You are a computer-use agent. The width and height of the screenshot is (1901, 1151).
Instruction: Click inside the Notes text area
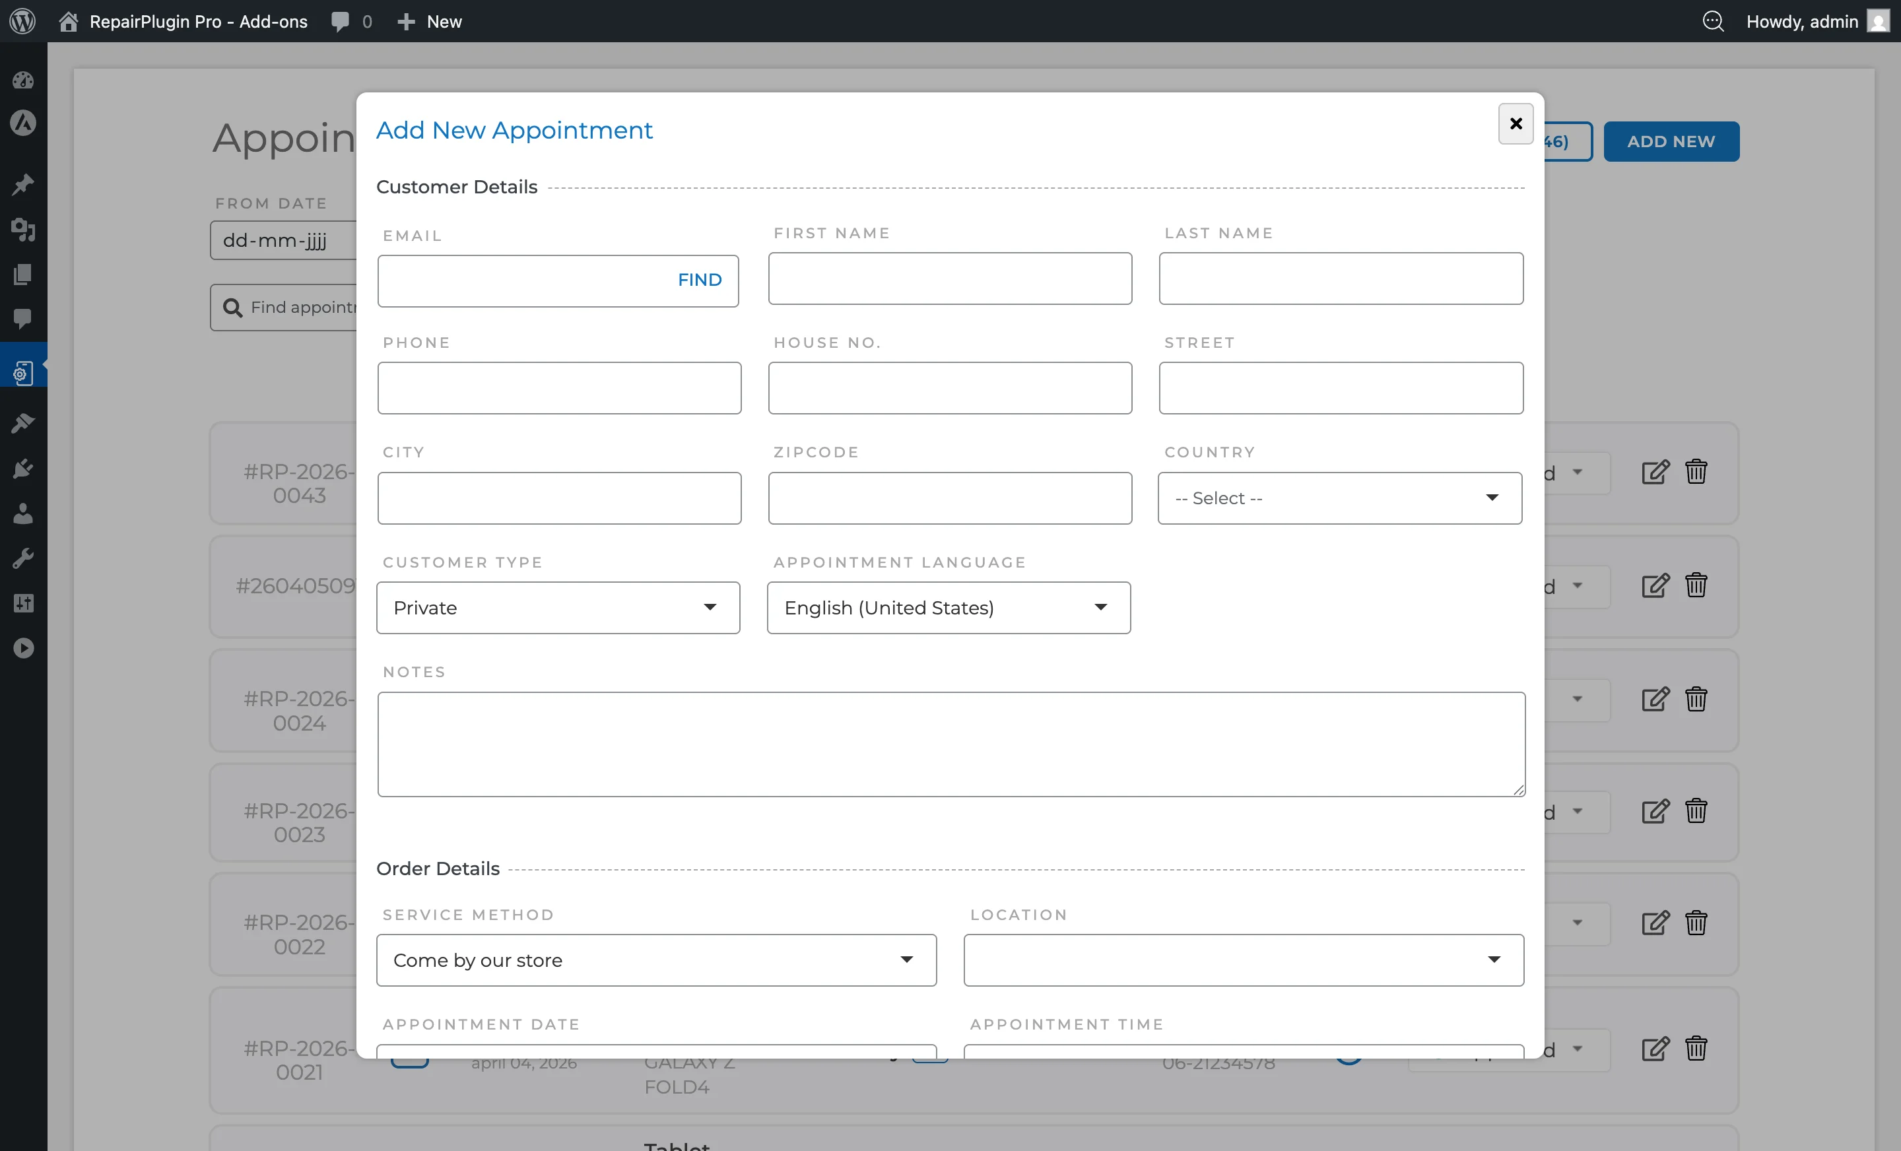(x=949, y=743)
